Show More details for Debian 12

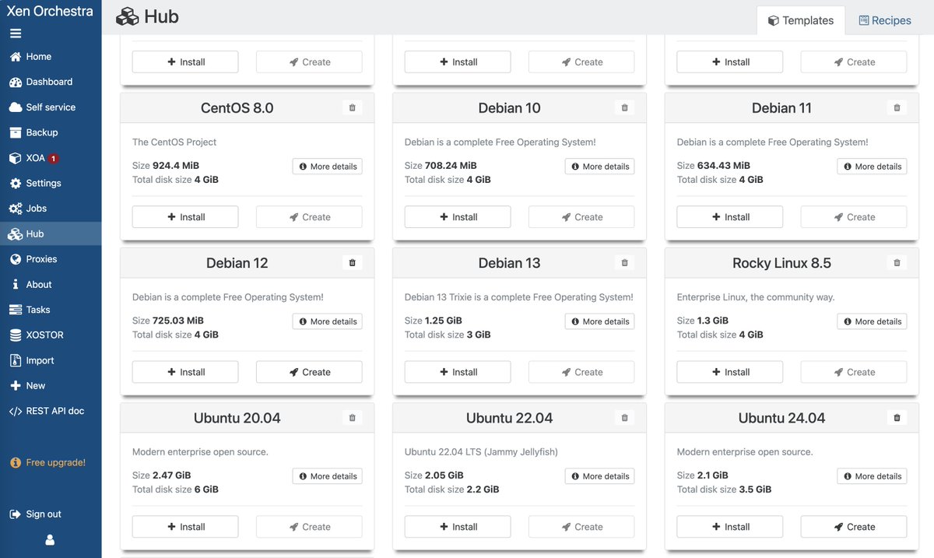coord(328,321)
